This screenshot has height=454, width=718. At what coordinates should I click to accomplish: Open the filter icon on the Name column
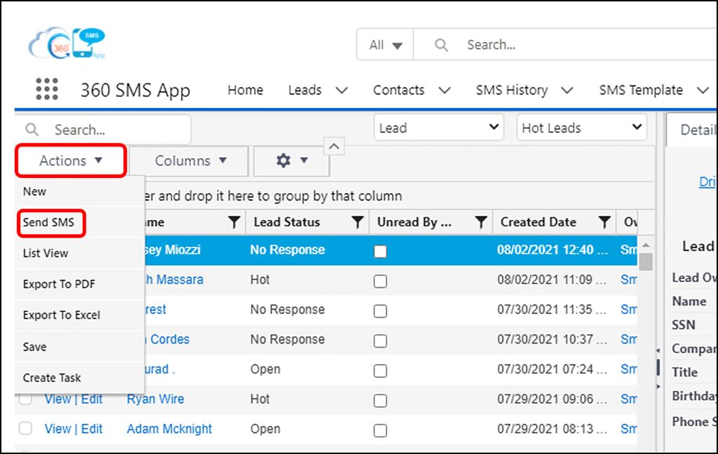point(234,221)
